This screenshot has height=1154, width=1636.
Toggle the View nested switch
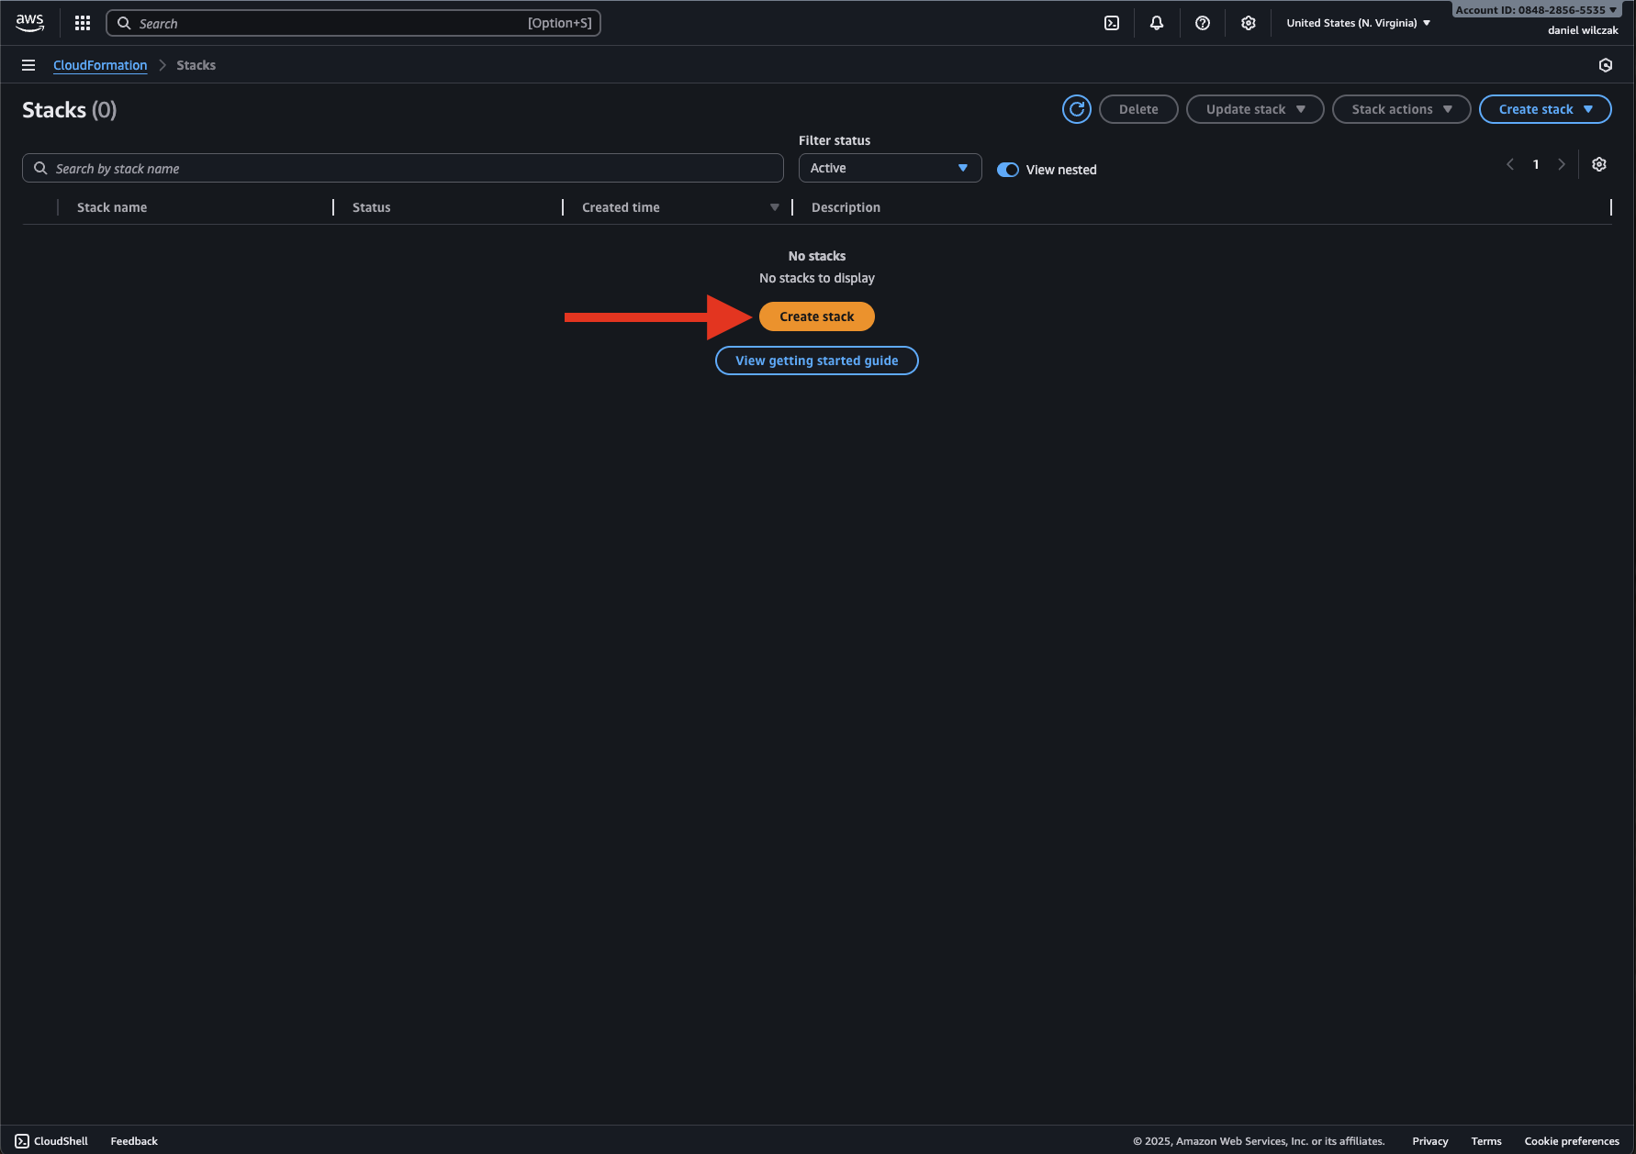[1008, 170]
